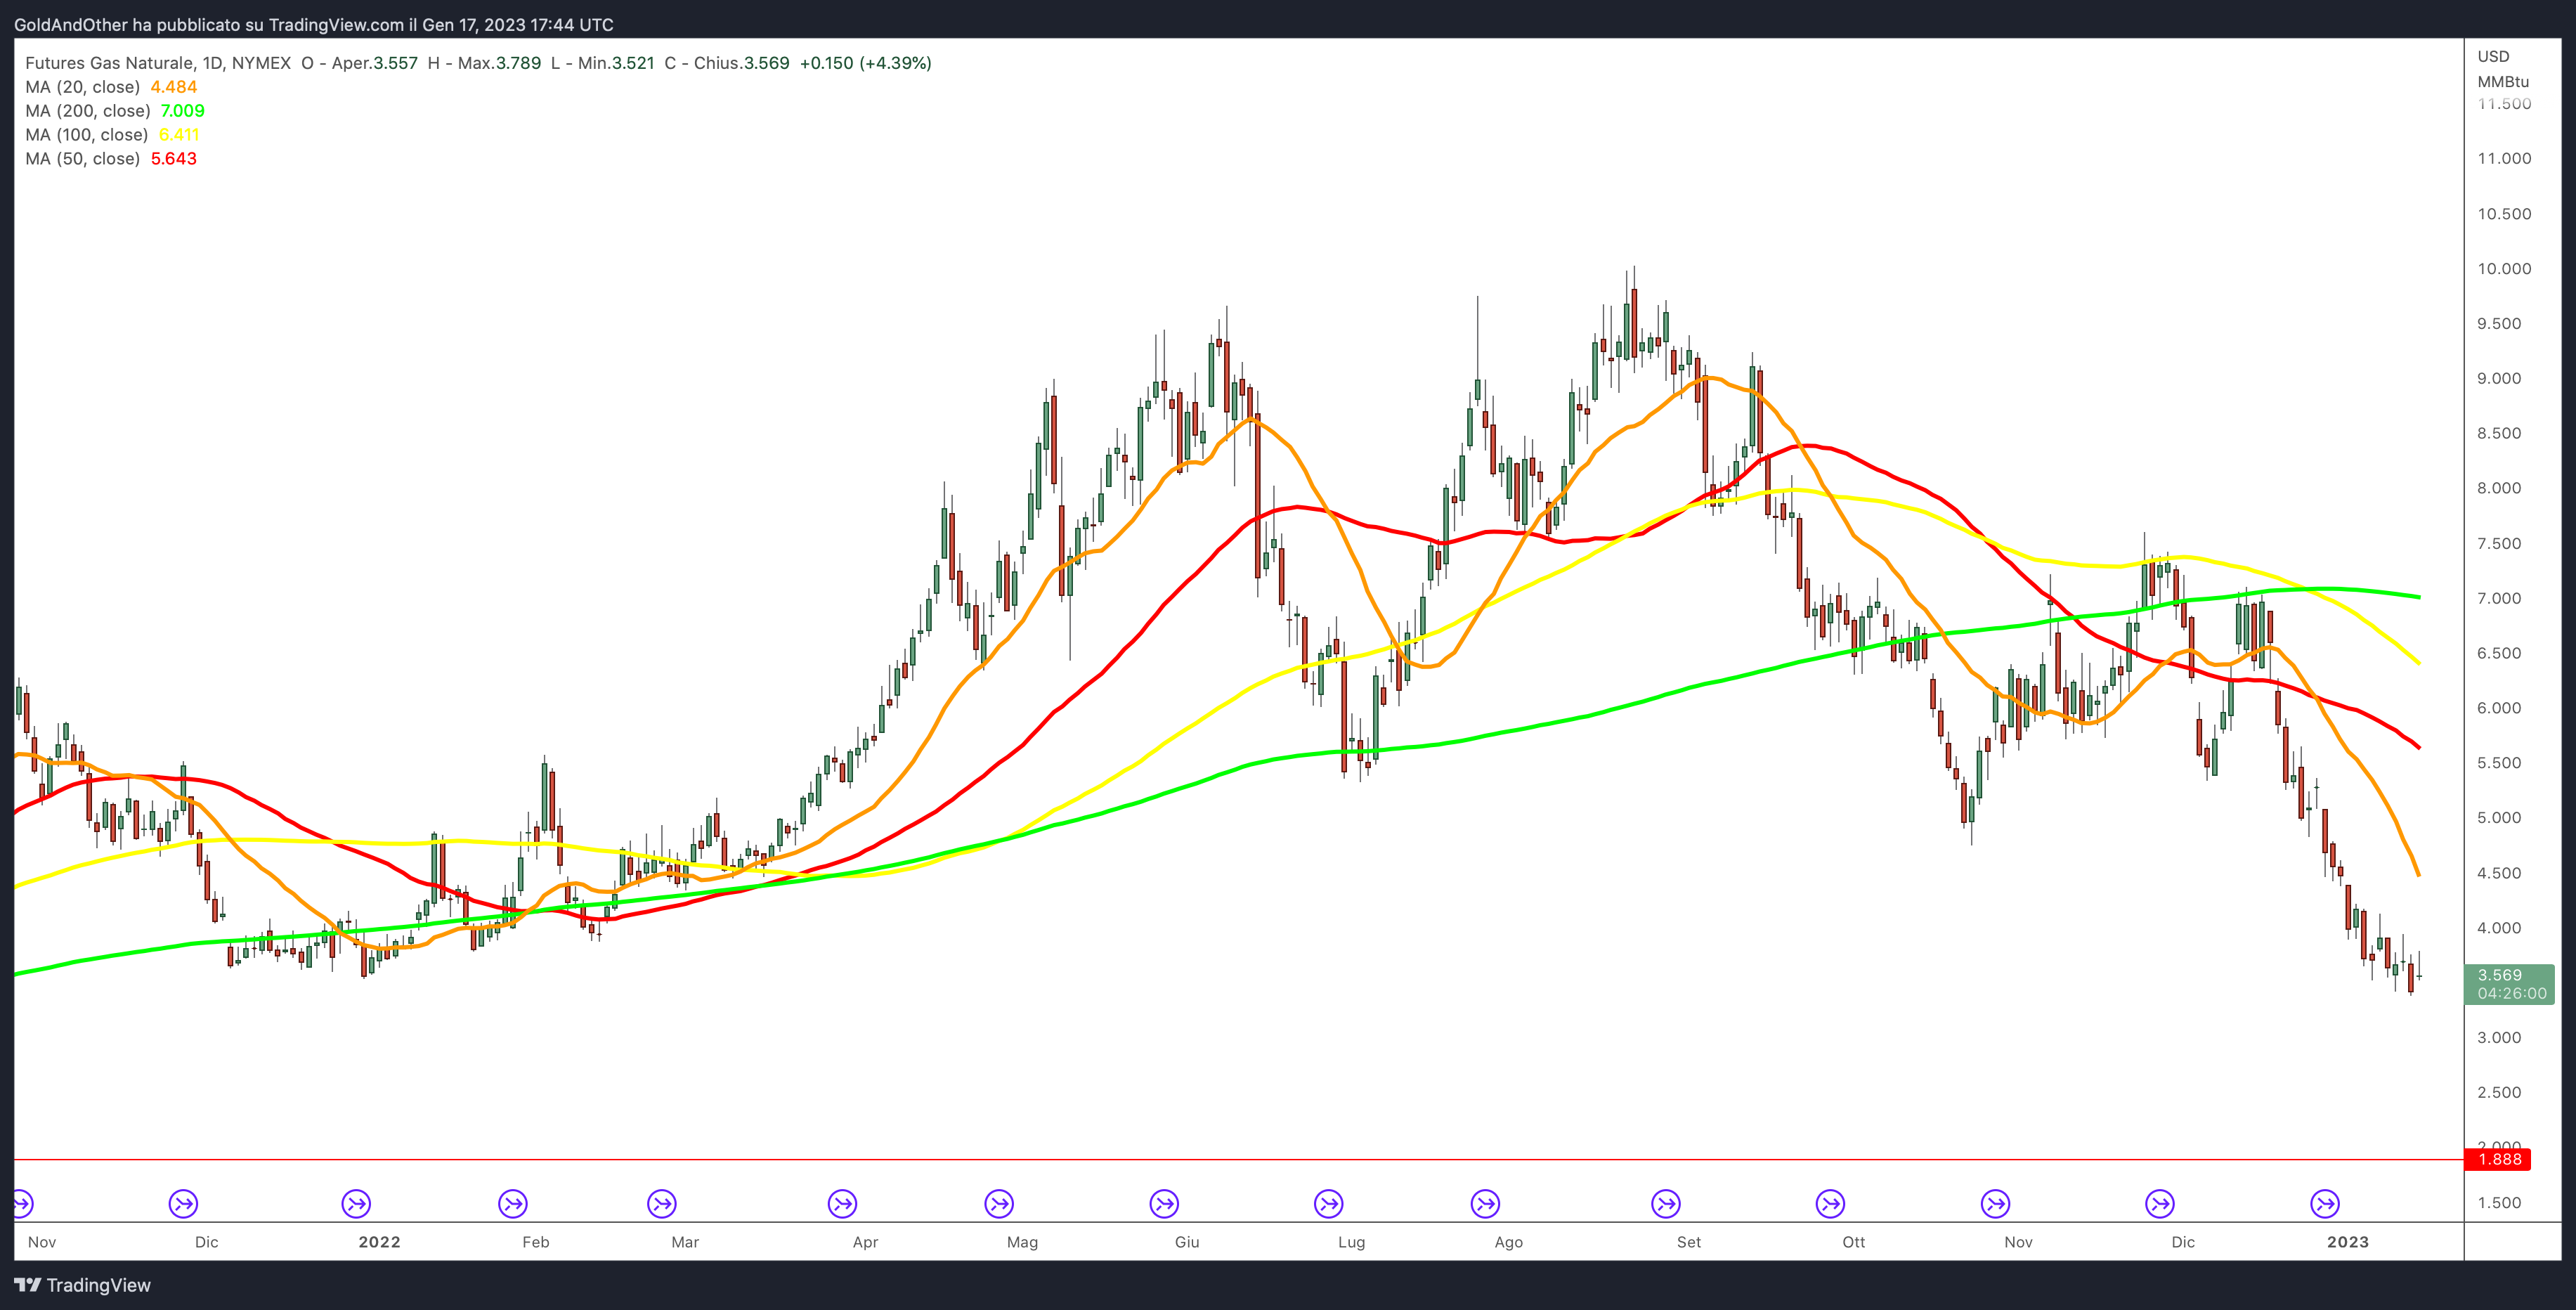Select the MA (50, close) legend entry

[x=111, y=159]
